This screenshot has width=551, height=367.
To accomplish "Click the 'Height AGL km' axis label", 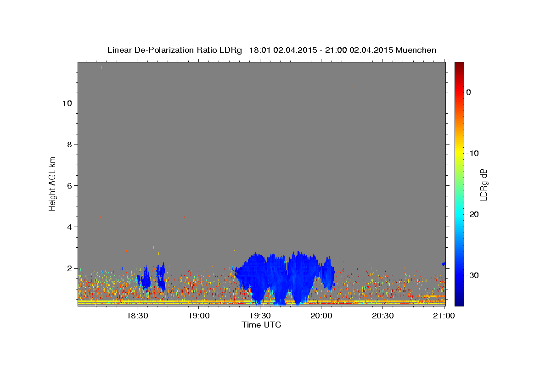I will 53,183.
